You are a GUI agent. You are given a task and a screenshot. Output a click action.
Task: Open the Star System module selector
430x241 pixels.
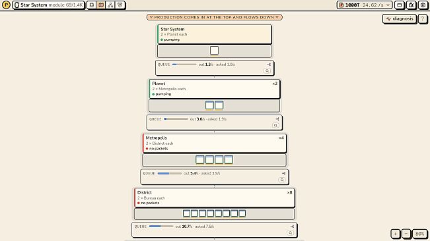48,5
